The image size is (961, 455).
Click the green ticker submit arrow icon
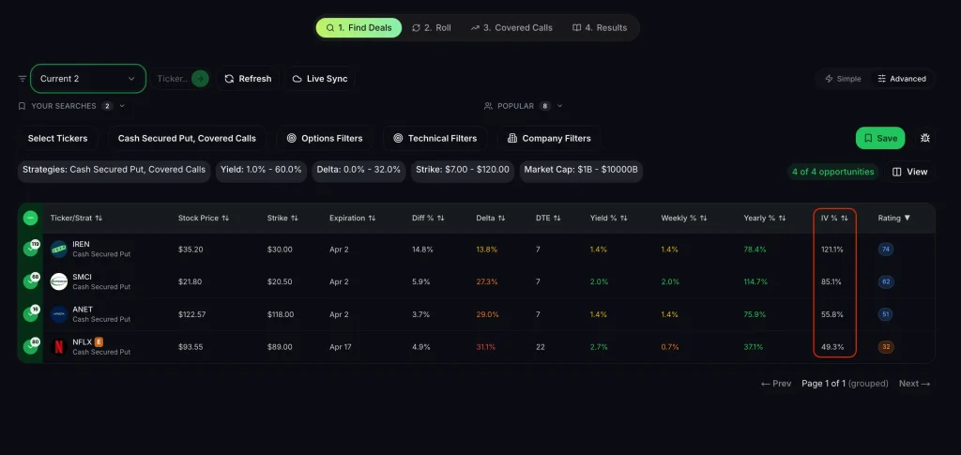(x=200, y=79)
